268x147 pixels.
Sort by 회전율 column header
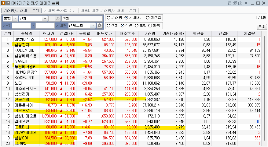click(198, 34)
